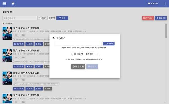The width and height of the screenshot is (169, 104).
Task: Click the red 导入影片 button
Action: click(x=148, y=18)
